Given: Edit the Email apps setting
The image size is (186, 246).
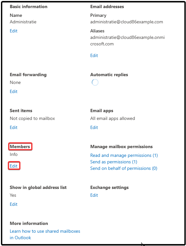Looking at the screenshot, I should coord(94,127).
